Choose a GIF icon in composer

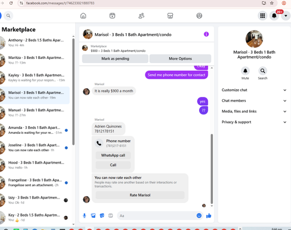click(x=111, y=215)
